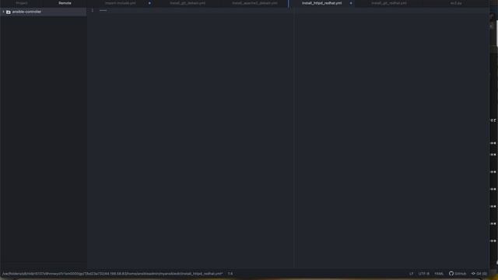Open the install_git_redhat.yml tab

(x=389, y=3)
